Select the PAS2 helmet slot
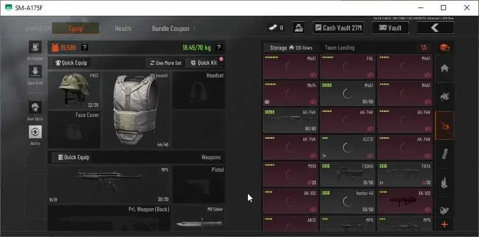The width and height of the screenshot is (479, 237). pyautogui.click(x=74, y=90)
